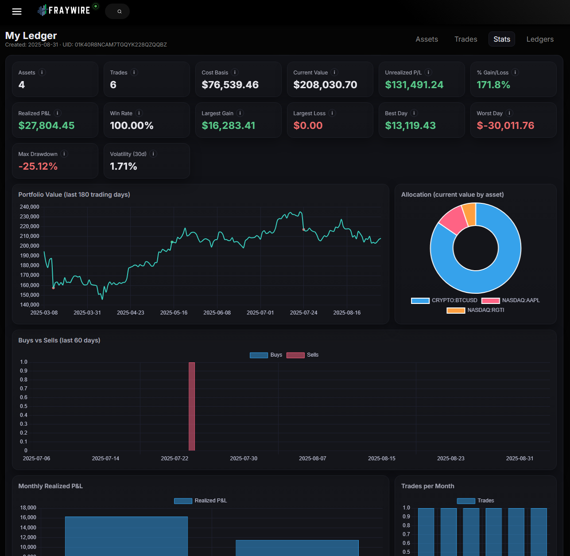This screenshot has width=570, height=556.
Task: Click info icon next to Max Drawdown
Action: [x=64, y=154]
